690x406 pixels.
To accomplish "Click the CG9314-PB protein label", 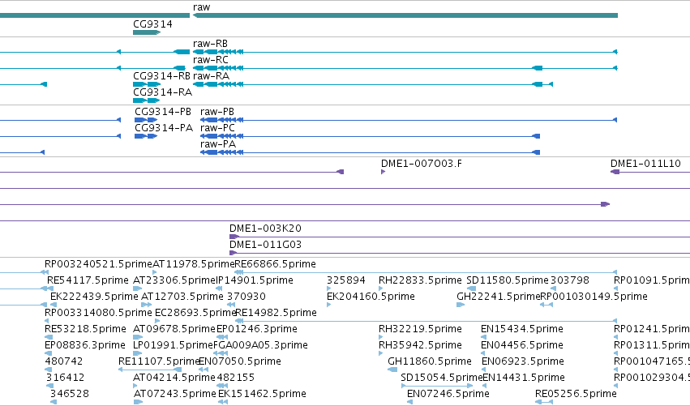I will (x=163, y=111).
